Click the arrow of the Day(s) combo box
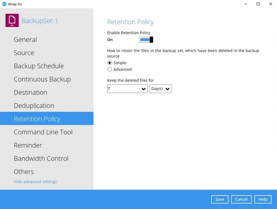Viewport: 277px width, 209px height. [168, 89]
